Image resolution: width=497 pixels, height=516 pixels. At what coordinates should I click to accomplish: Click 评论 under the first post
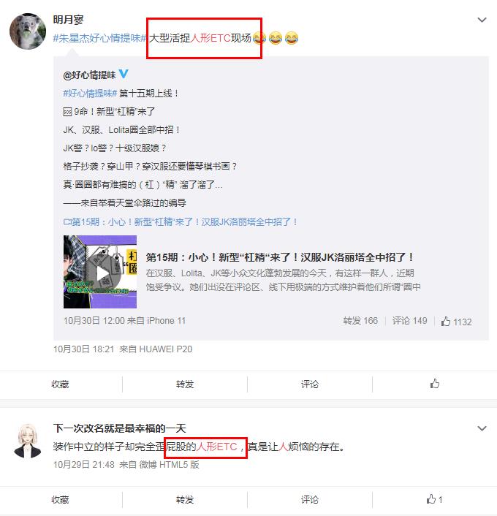point(310,384)
